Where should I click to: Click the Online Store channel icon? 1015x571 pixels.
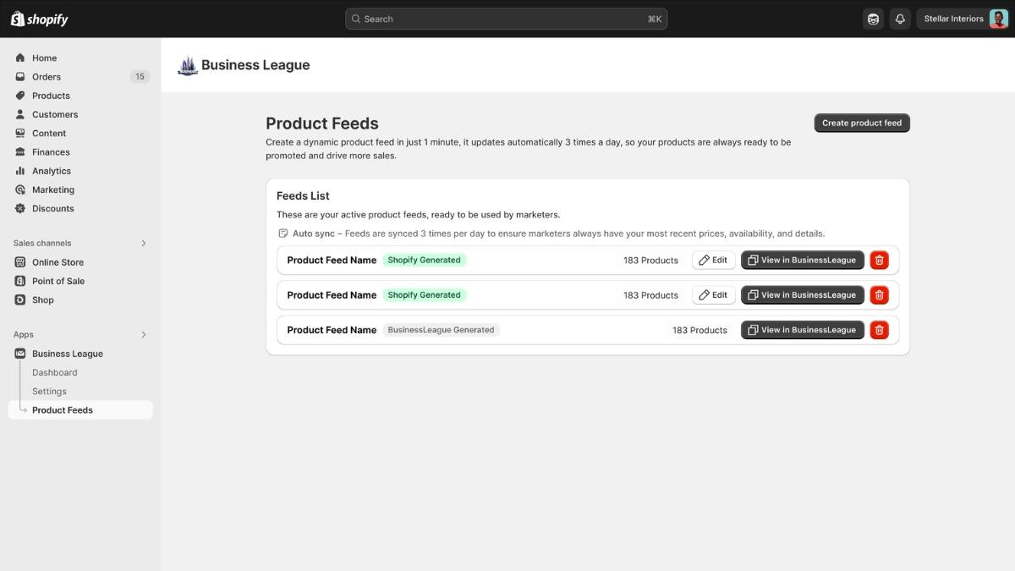pos(19,261)
